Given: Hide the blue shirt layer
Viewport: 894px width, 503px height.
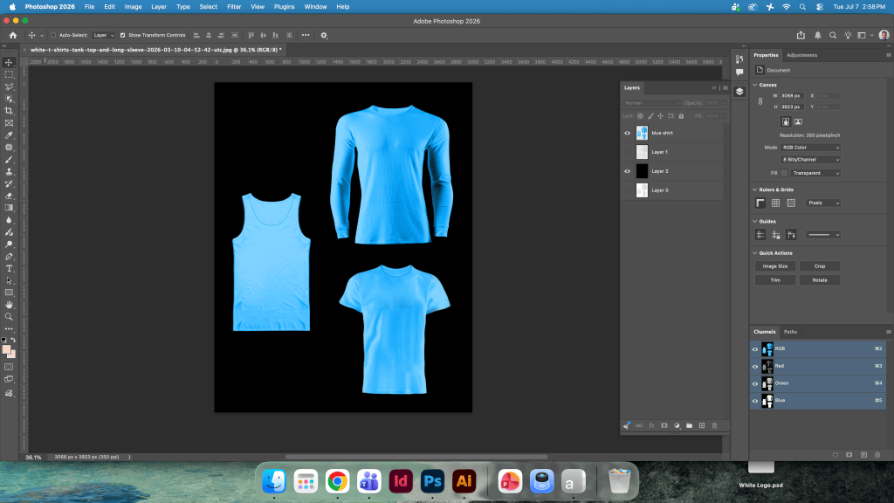Looking at the screenshot, I should (627, 133).
